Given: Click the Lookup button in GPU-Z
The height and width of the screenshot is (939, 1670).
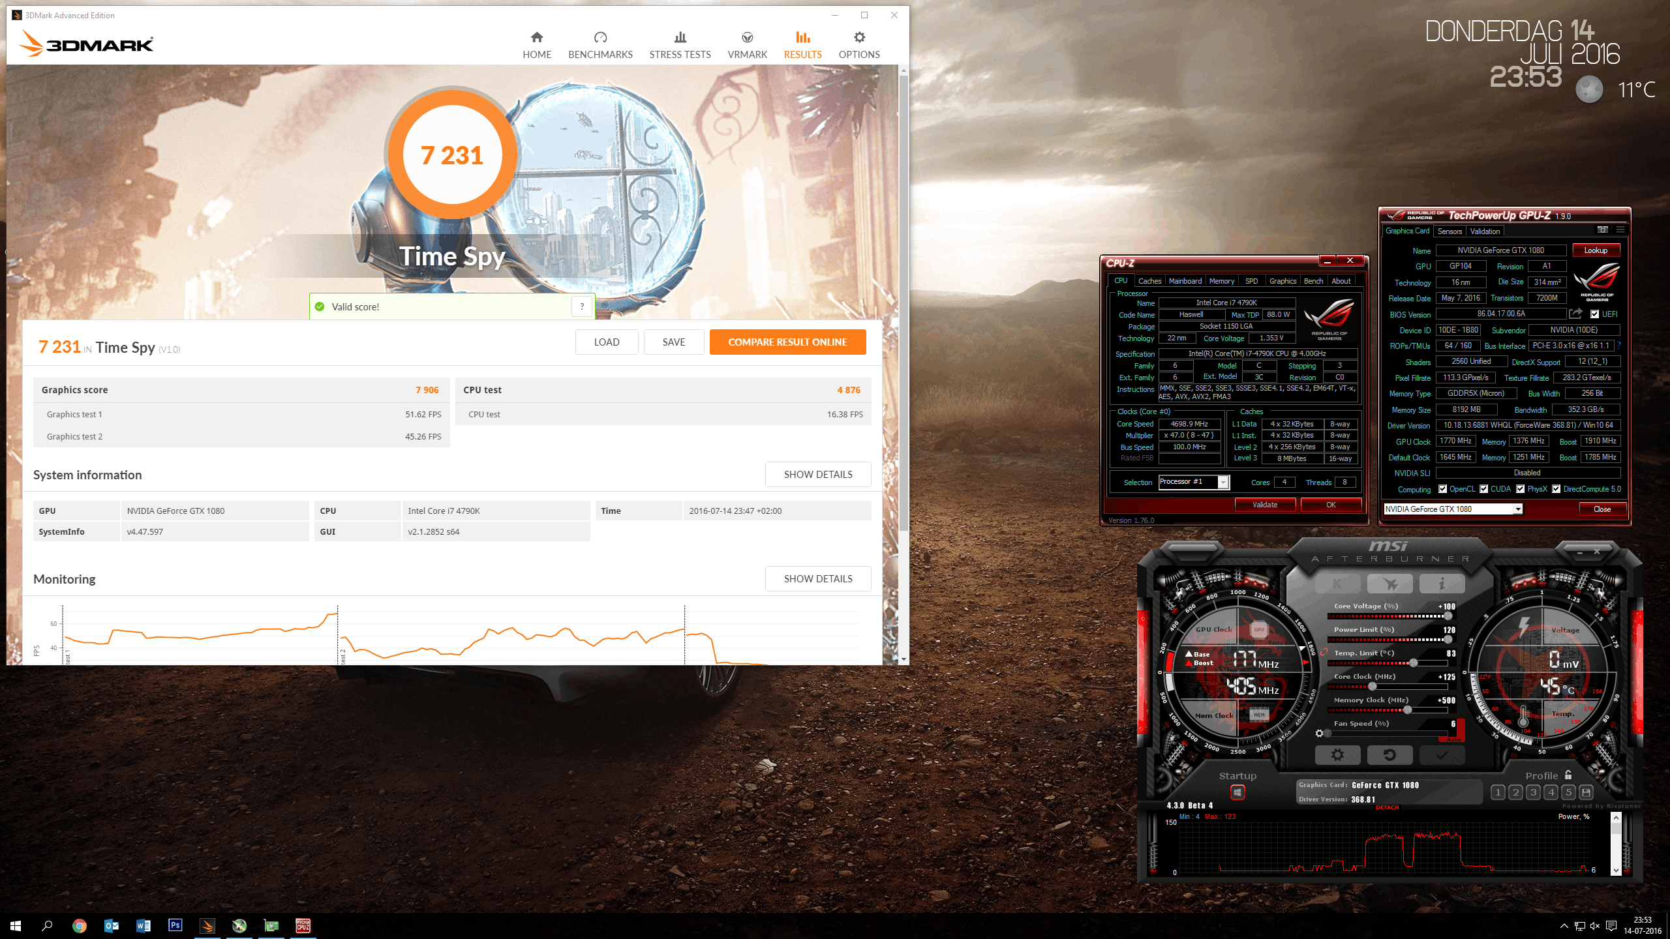Looking at the screenshot, I should pyautogui.click(x=1596, y=250).
